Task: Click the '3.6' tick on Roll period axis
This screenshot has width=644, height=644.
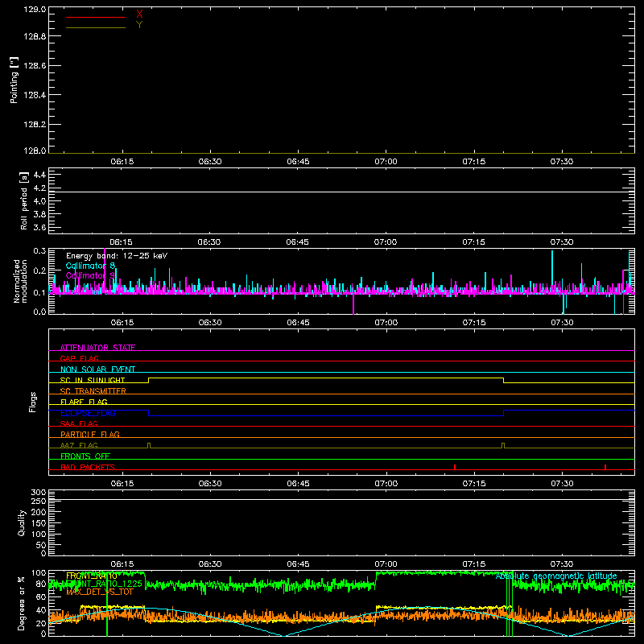Action: tap(39, 227)
